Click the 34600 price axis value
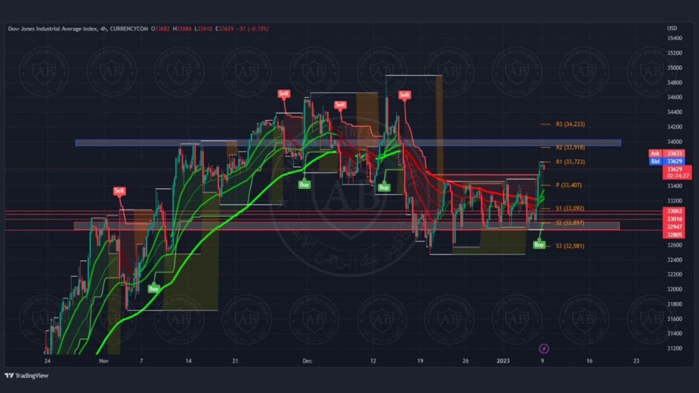 [674, 97]
